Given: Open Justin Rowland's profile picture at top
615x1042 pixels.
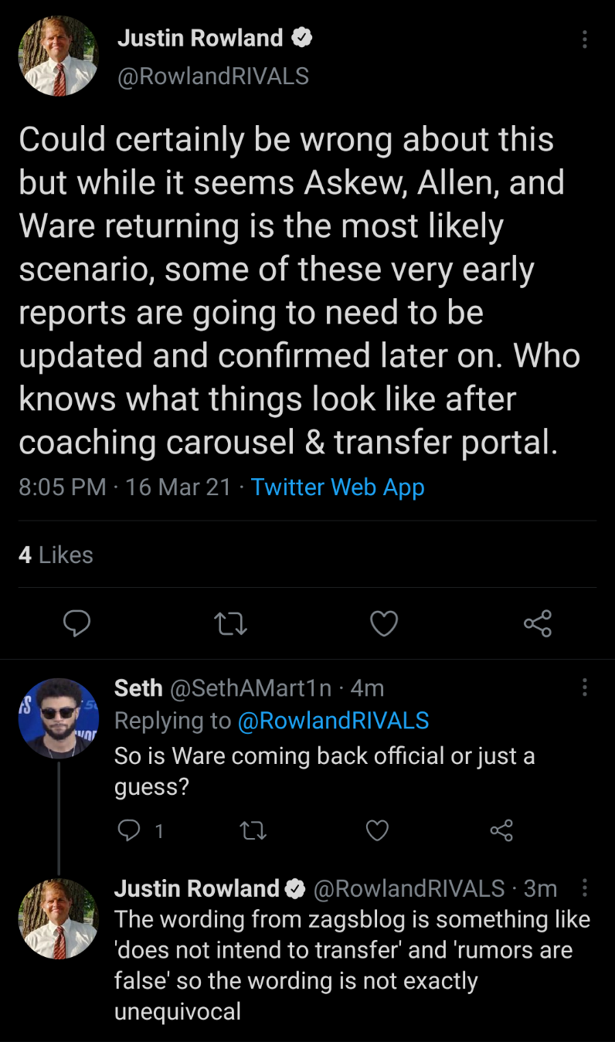Looking at the screenshot, I should [x=59, y=56].
